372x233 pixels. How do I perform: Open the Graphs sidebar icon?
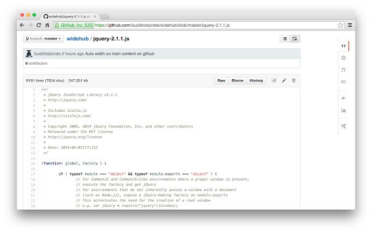(x=344, y=110)
